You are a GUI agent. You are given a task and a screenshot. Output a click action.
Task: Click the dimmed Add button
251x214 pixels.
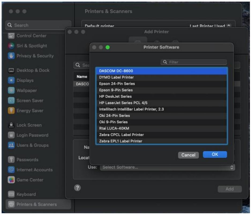pos(230,189)
